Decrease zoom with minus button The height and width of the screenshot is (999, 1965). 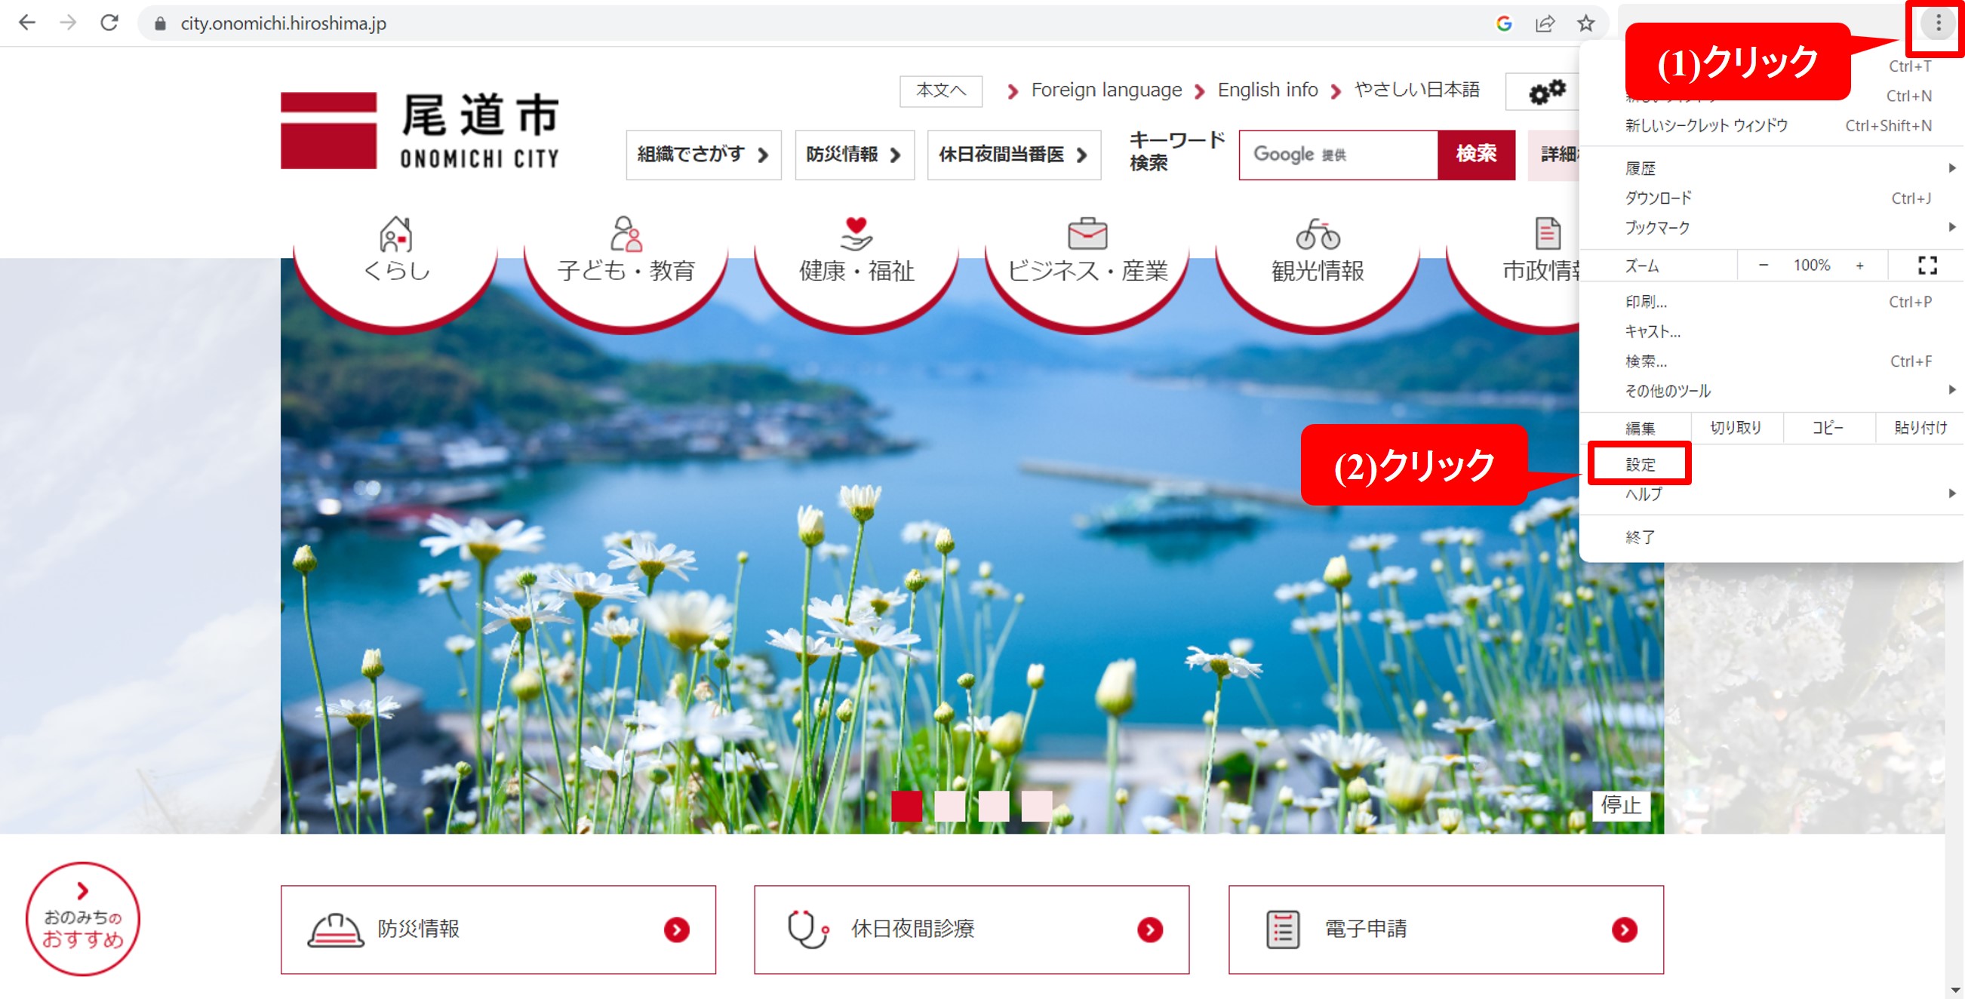[x=1763, y=266]
